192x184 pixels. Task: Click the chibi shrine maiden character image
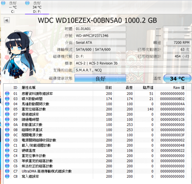pos(19,55)
